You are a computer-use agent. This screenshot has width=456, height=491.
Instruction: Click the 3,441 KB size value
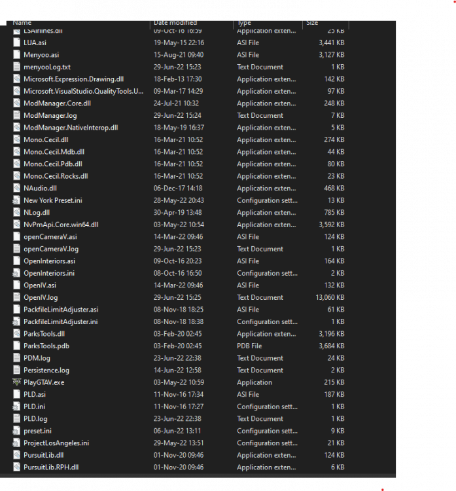pyautogui.click(x=332, y=43)
